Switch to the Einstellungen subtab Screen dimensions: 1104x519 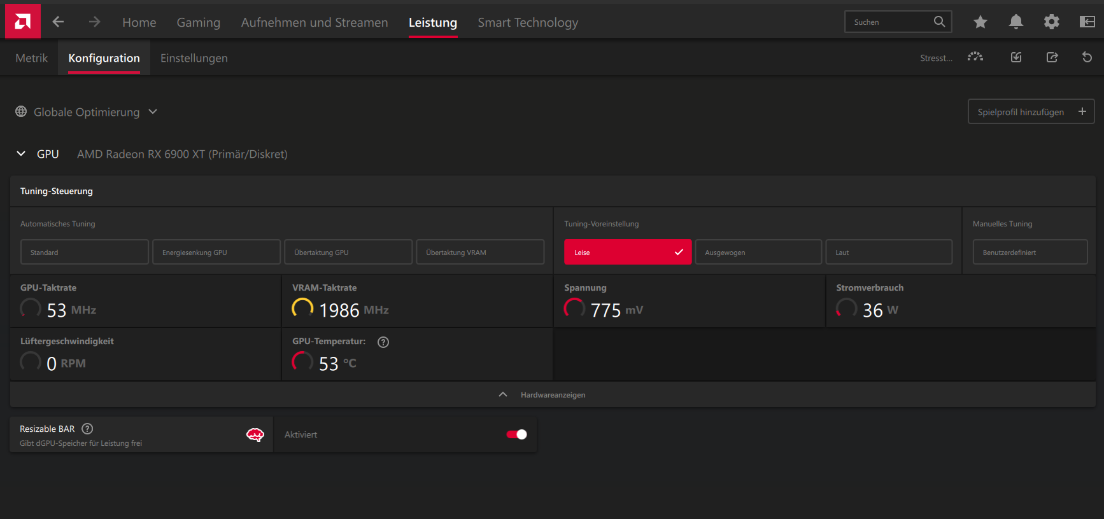point(194,58)
